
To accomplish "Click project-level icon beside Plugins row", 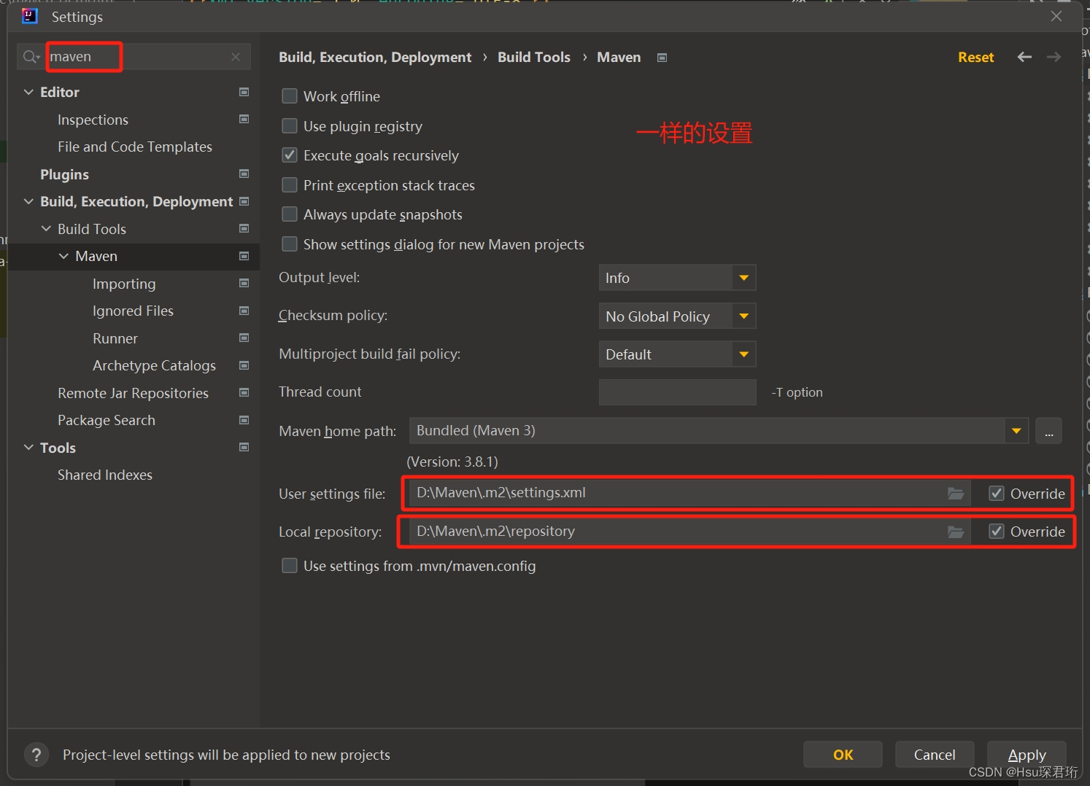I will [244, 174].
